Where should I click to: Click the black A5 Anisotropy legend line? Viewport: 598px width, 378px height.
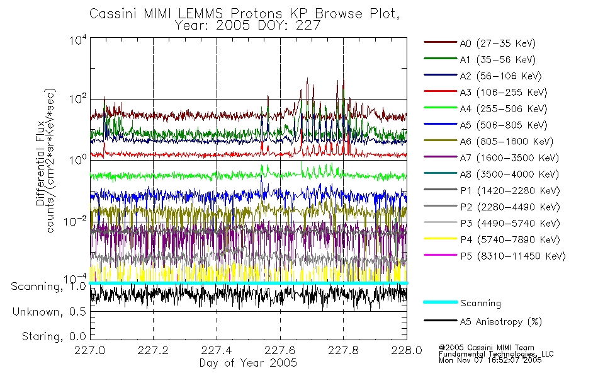point(440,321)
